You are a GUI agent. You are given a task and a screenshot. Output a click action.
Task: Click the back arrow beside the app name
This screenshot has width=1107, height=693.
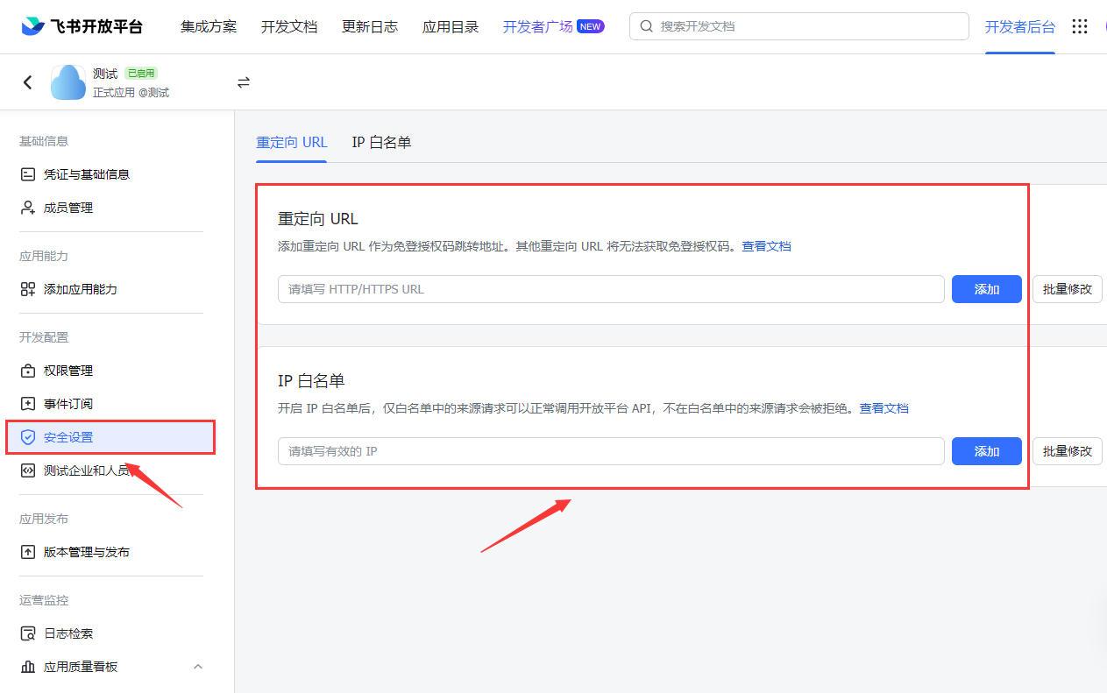(28, 82)
